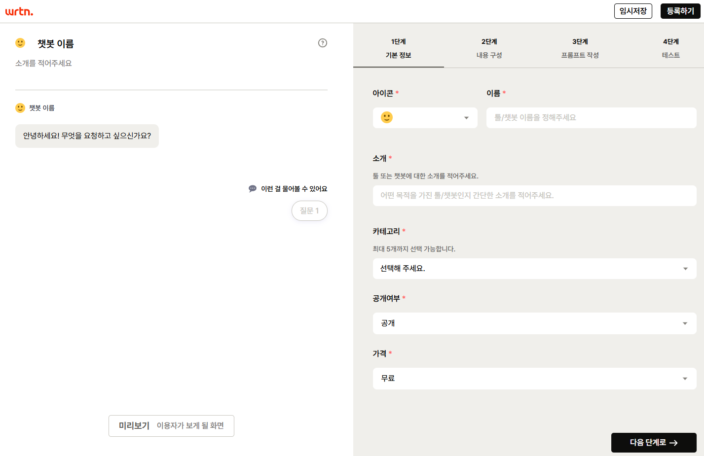Image resolution: width=704 pixels, height=456 pixels.
Task: Click the smiley emoji in the icon selector
Action: [387, 117]
